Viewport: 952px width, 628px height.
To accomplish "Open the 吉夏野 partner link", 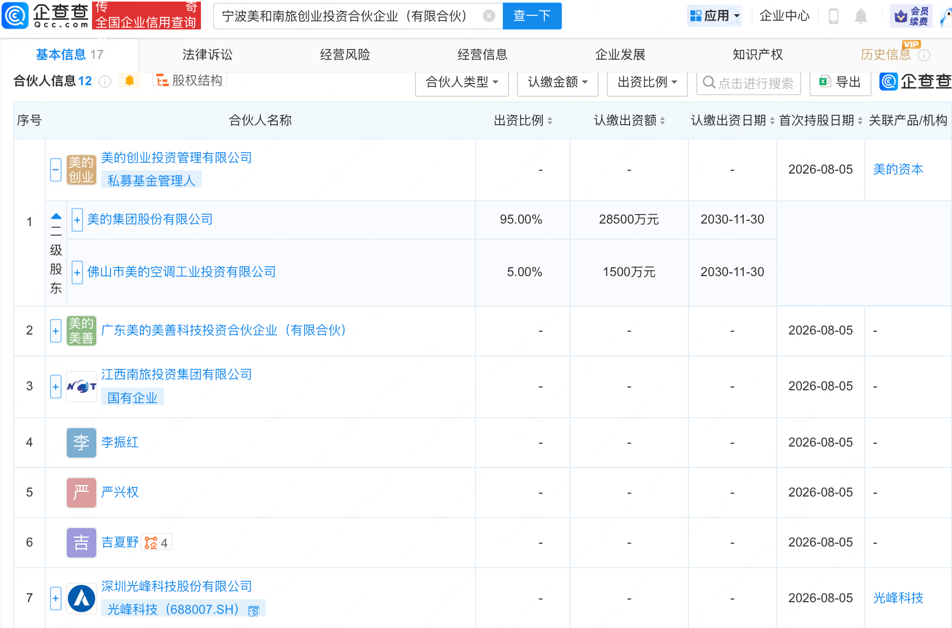I will click(120, 542).
